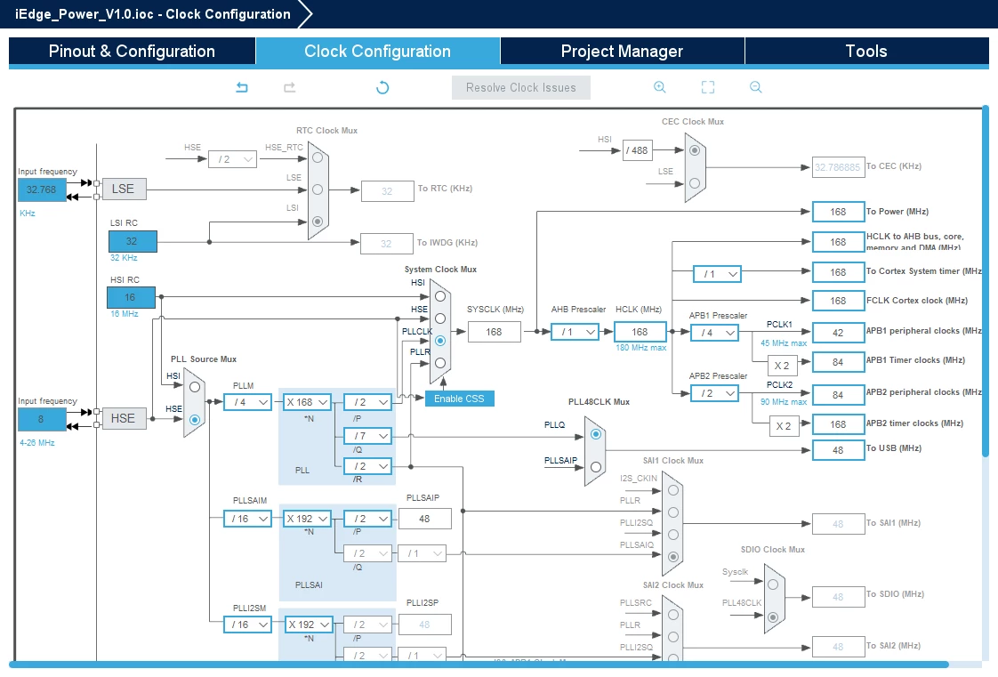The image size is (998, 677).
Task: Click APB2 timer clocks 168 field
Action: [x=838, y=424]
